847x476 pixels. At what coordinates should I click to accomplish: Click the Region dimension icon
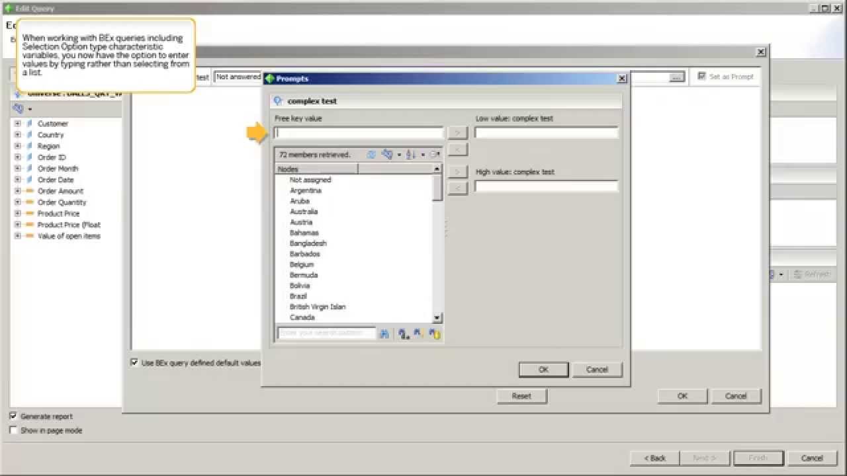pos(29,146)
